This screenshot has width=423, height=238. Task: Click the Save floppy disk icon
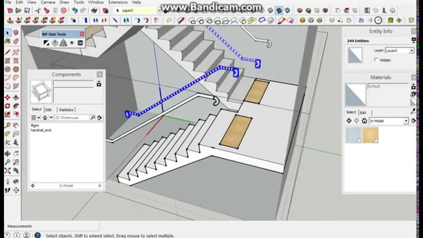(x=27, y=11)
